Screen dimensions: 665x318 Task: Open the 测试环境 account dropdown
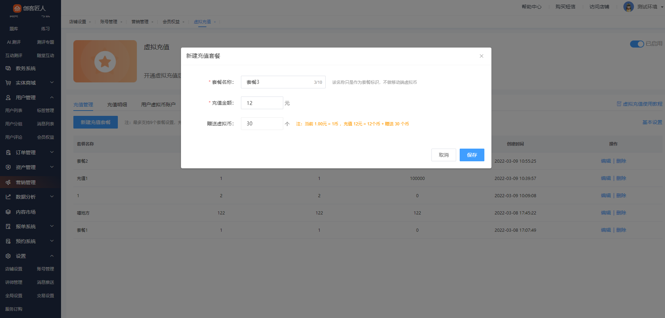(662, 7)
